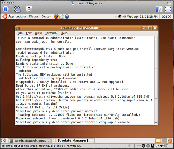Open the Help browser icon
The height and width of the screenshot is (149, 174).
pyautogui.click(x=67, y=16)
